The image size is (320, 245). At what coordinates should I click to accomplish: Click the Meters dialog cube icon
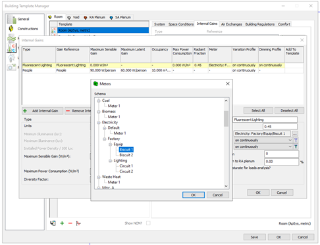click(95, 83)
